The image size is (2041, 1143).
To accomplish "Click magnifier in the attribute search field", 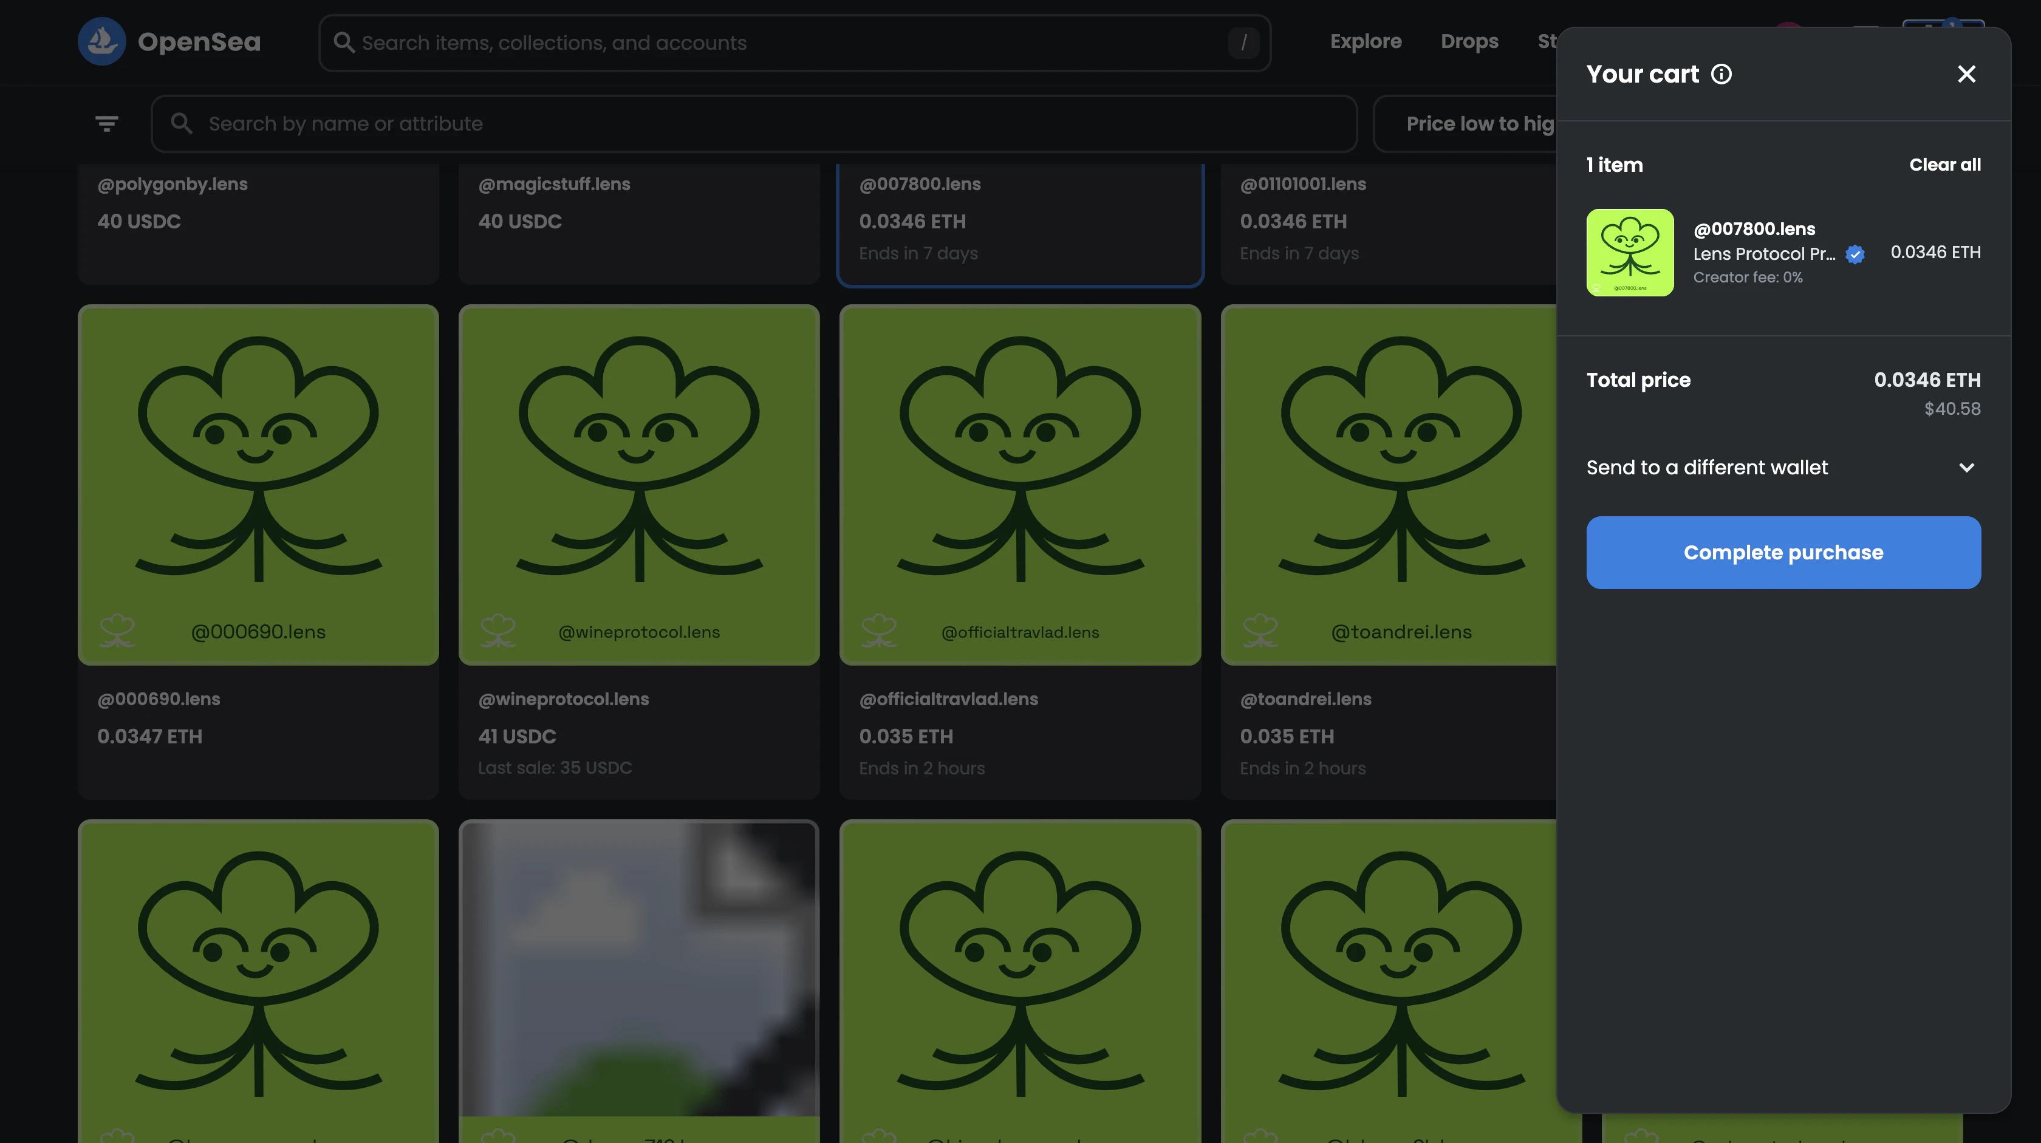I will coord(182,123).
